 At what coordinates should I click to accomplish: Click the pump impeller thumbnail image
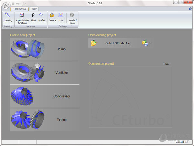pos(27,49)
